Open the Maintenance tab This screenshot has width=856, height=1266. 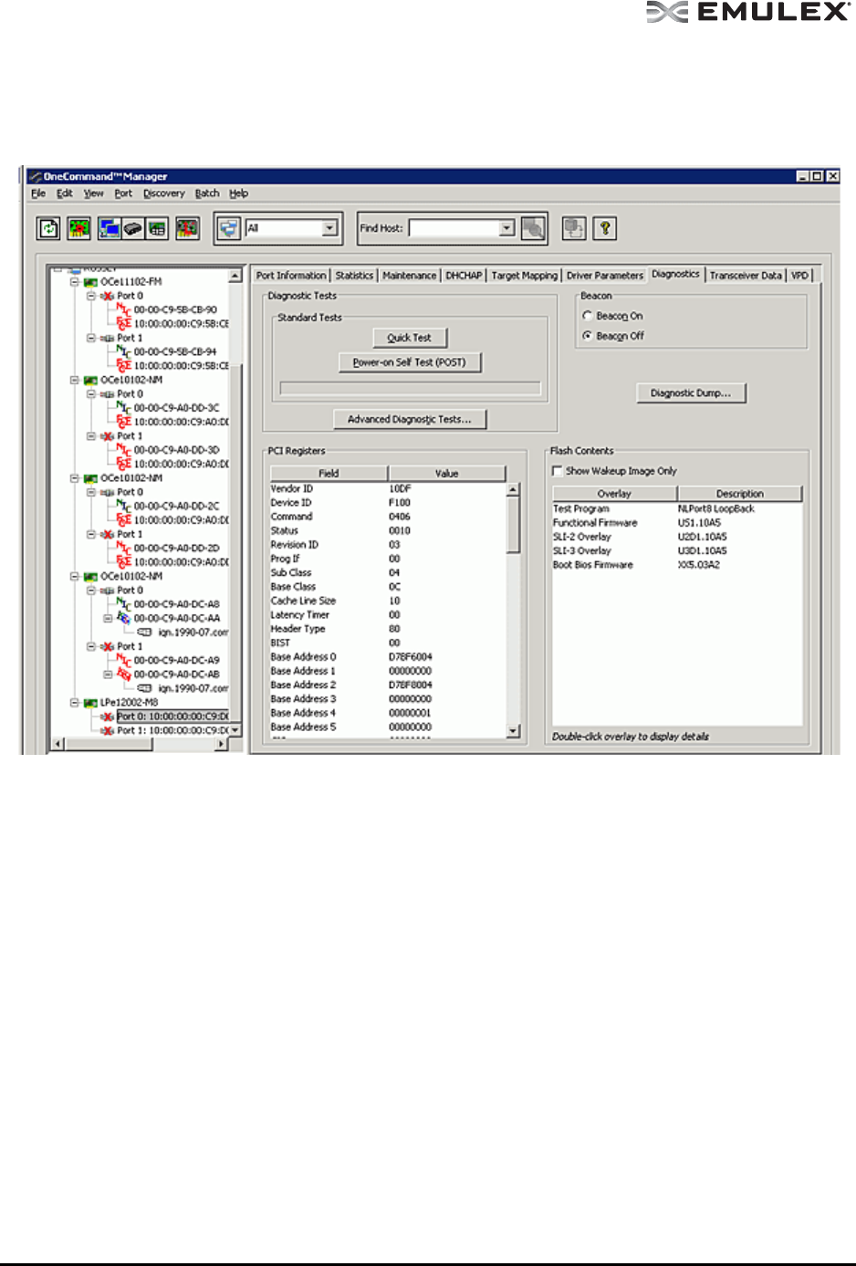pyautogui.click(x=410, y=276)
